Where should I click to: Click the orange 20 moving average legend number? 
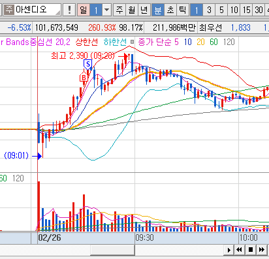click(x=200, y=42)
